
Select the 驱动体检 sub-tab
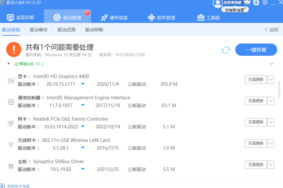(x=11, y=30)
